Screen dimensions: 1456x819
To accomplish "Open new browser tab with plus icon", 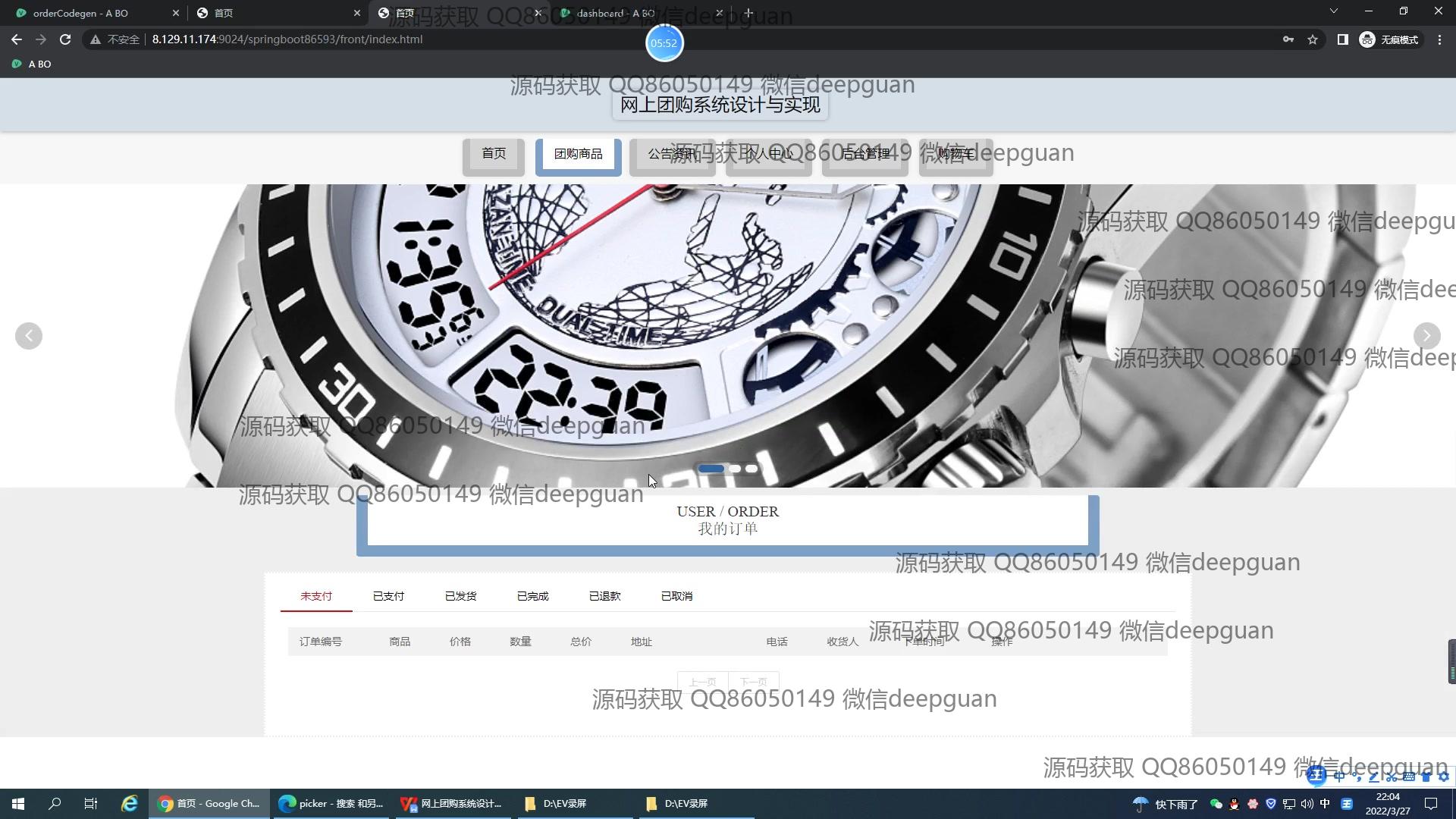I will [748, 13].
